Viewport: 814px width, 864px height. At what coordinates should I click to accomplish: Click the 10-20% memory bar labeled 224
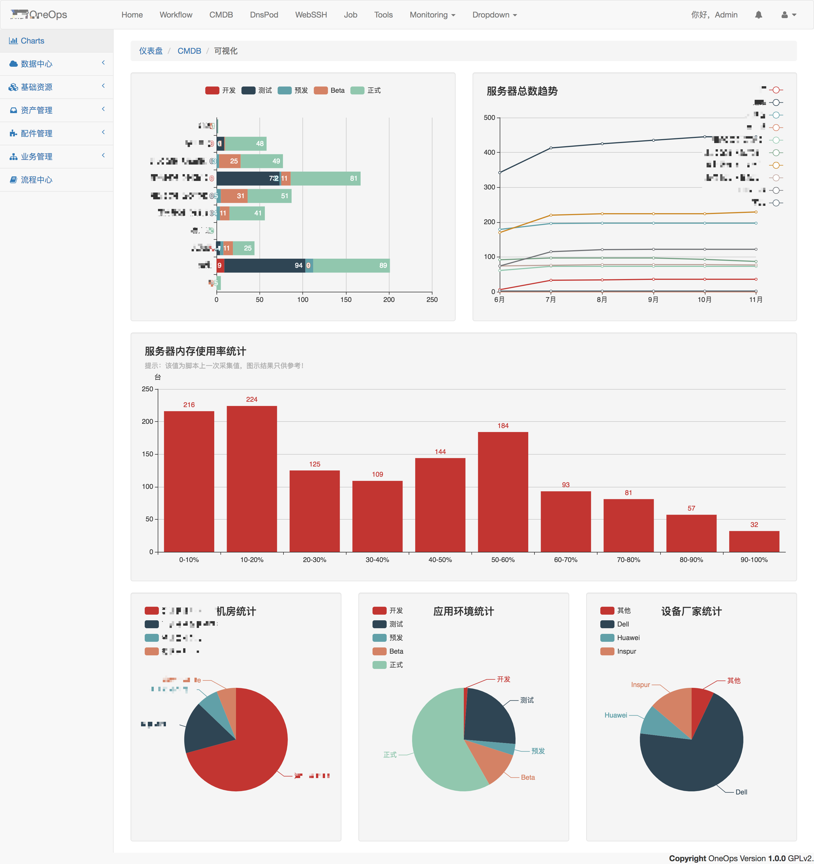pyautogui.click(x=252, y=479)
